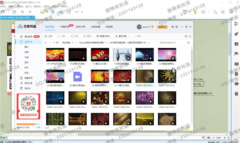
Task: Open the navigation history dropdown arrow
Action: 54,43
